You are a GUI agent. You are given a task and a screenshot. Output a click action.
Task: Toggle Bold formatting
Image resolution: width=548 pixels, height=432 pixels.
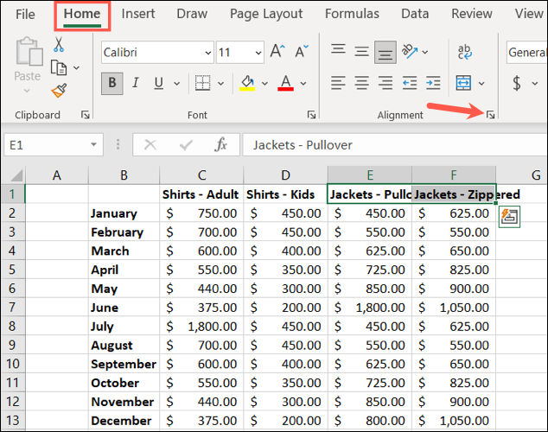pos(112,84)
